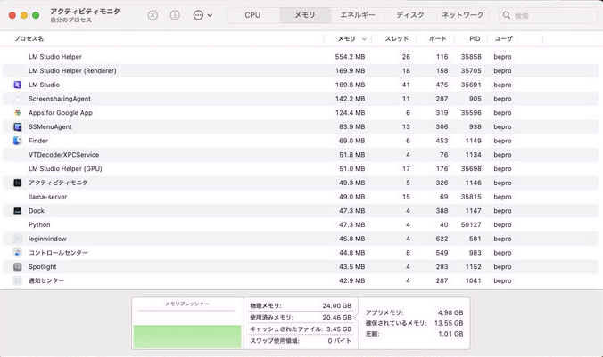Click the SSMenuAgent process icon

pyautogui.click(x=18, y=127)
